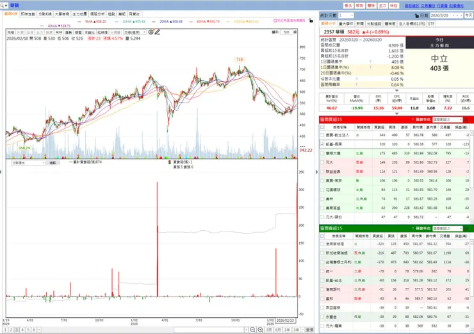The image size is (474, 334).
Task: Step to the previous date arrow
Action: (457, 15)
